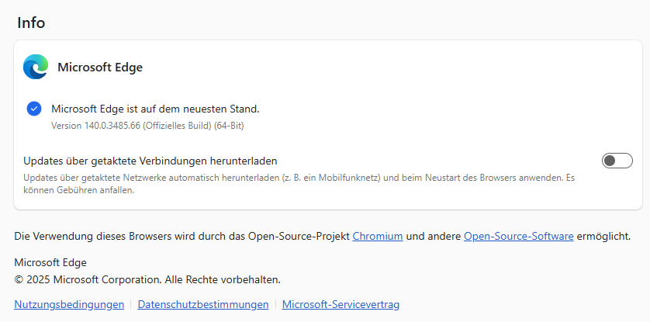Open the Microsoft-Servicevertrag link
This screenshot has width=650, height=322.
[341, 305]
